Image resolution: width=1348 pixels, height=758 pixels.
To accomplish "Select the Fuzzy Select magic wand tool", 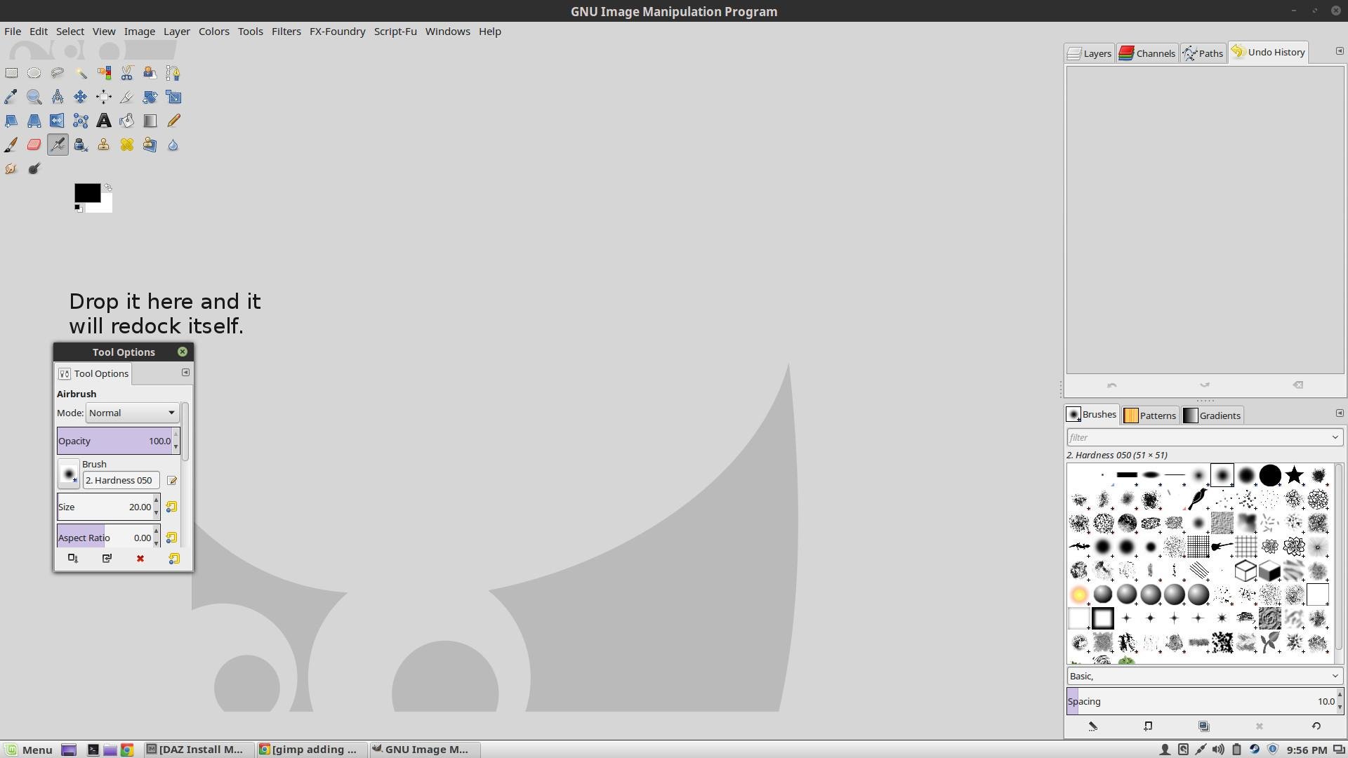I will [81, 73].
